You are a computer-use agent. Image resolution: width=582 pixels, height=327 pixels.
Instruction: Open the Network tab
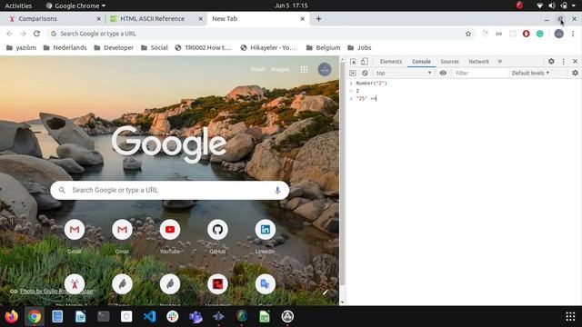pyautogui.click(x=478, y=62)
